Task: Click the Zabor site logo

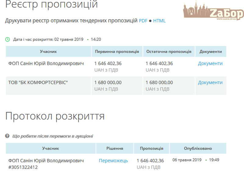Action: point(213,12)
